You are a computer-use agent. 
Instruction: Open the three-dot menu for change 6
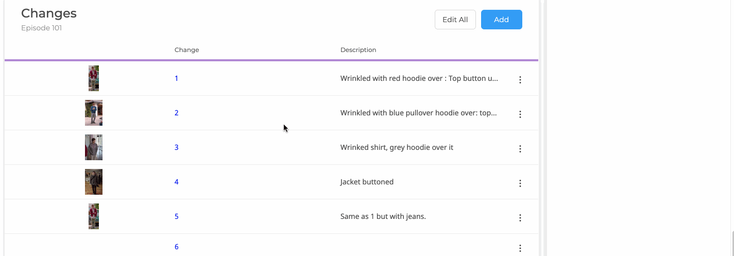[x=520, y=248]
